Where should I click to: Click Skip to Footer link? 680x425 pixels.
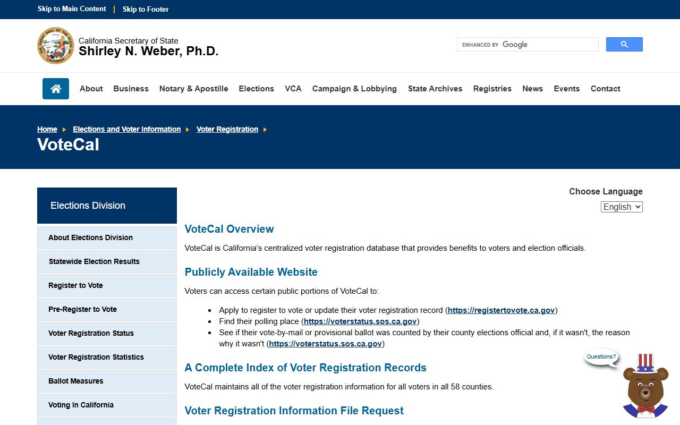[x=146, y=9]
